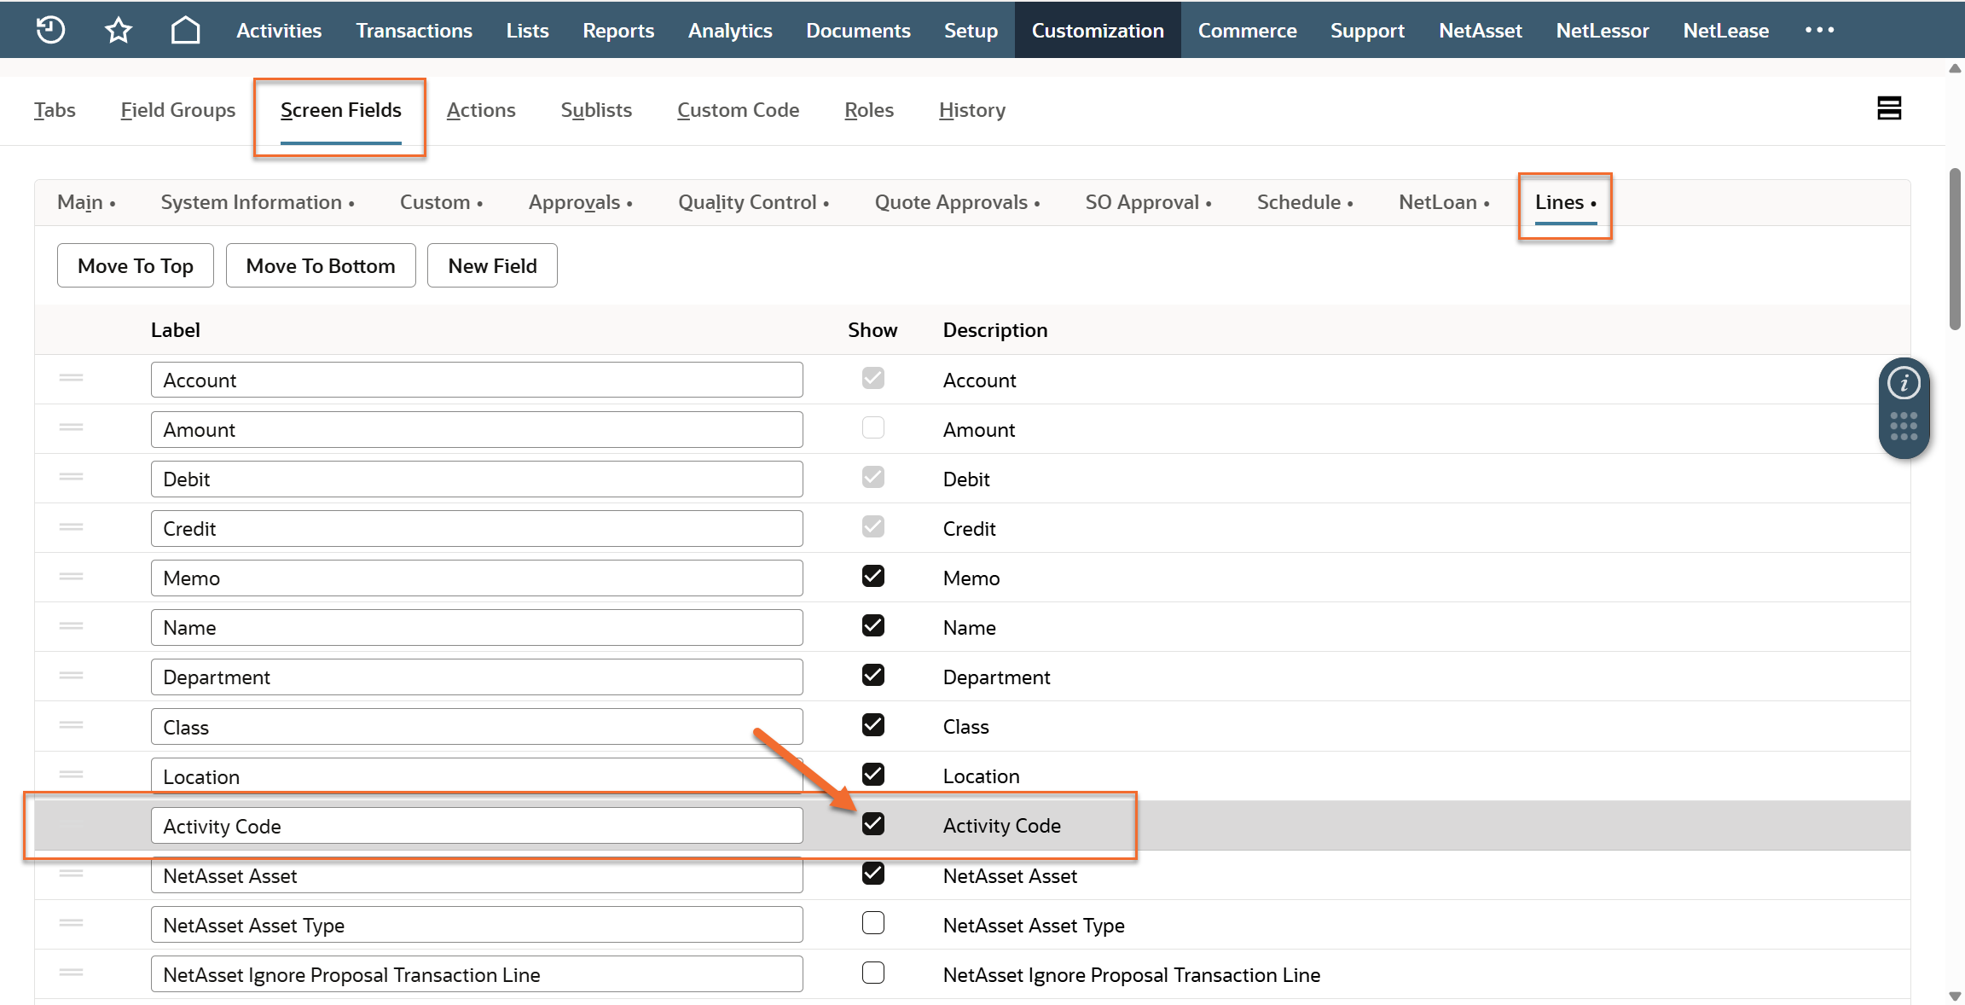1965x1005 pixels.
Task: Switch to the Field Groups tab
Action: 177,110
